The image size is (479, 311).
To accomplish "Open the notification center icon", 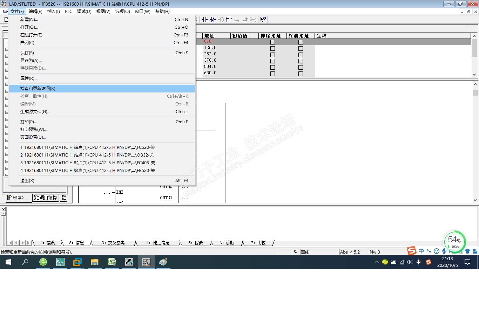I will point(467,262).
